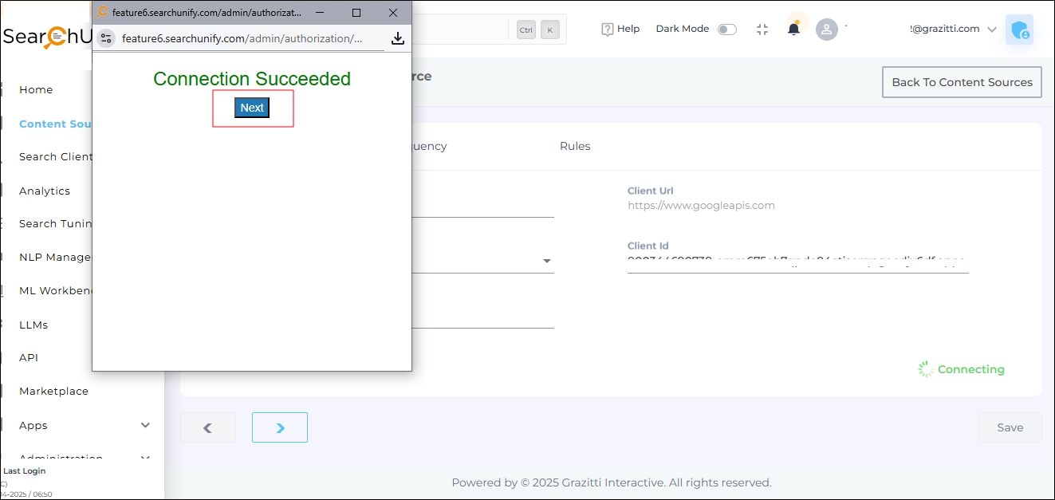Click the popup download icon
The image size is (1055, 500).
point(397,38)
